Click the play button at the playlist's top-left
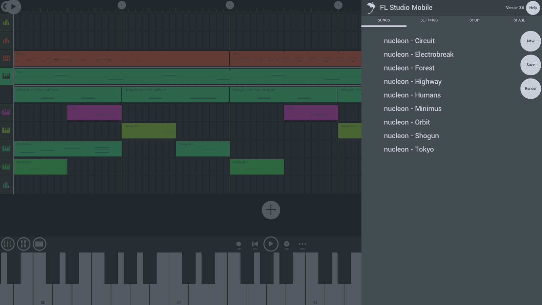 click(x=14, y=6)
